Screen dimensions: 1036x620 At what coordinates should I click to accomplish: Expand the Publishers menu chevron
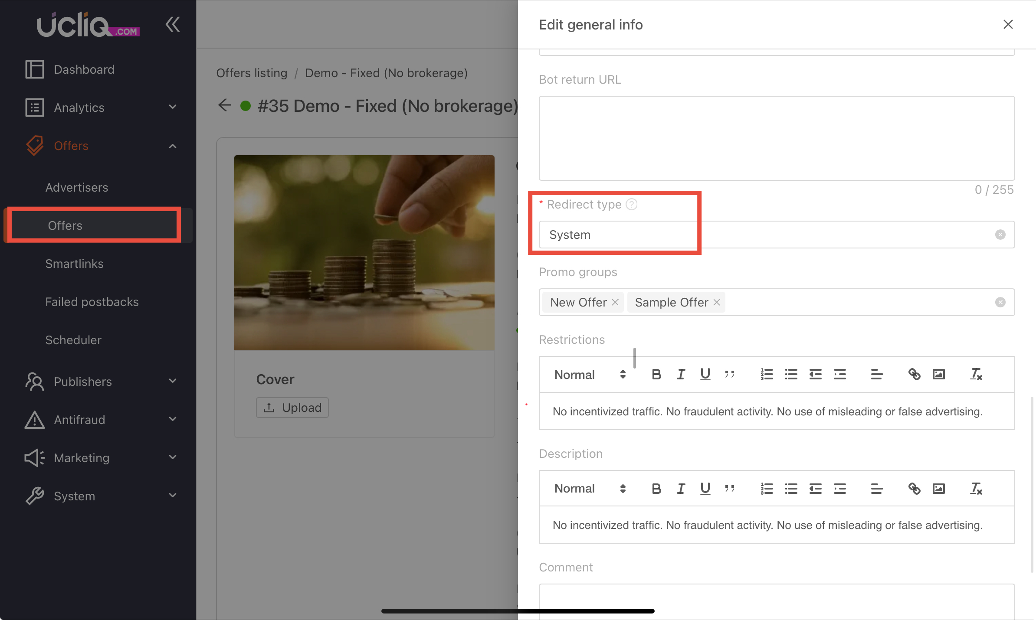click(173, 381)
